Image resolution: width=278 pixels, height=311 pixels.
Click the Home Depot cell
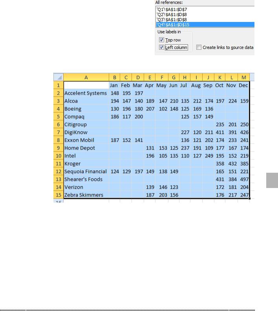(x=86, y=148)
